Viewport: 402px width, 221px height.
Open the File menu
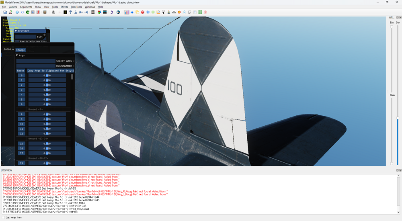point(4,7)
